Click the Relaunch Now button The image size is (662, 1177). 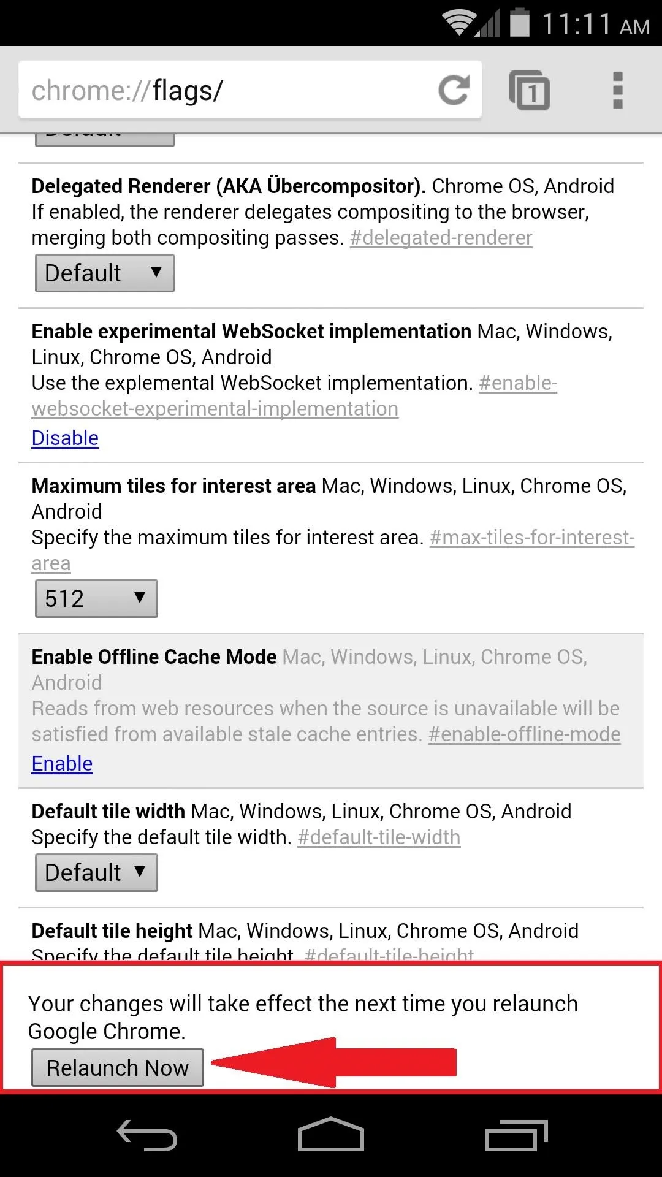coord(118,1067)
